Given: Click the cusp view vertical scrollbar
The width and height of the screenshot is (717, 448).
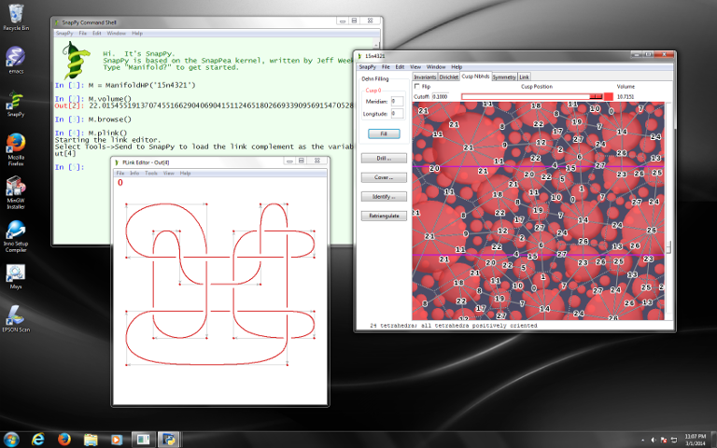Looking at the screenshot, I should 669,211.
